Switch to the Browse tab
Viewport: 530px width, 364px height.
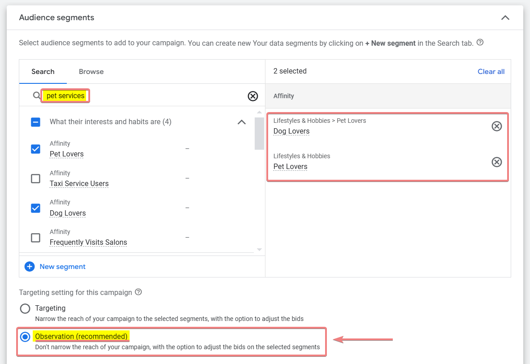[91, 72]
